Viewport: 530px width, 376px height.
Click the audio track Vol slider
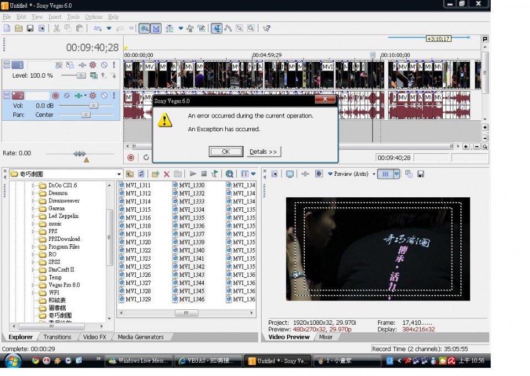pos(93,105)
